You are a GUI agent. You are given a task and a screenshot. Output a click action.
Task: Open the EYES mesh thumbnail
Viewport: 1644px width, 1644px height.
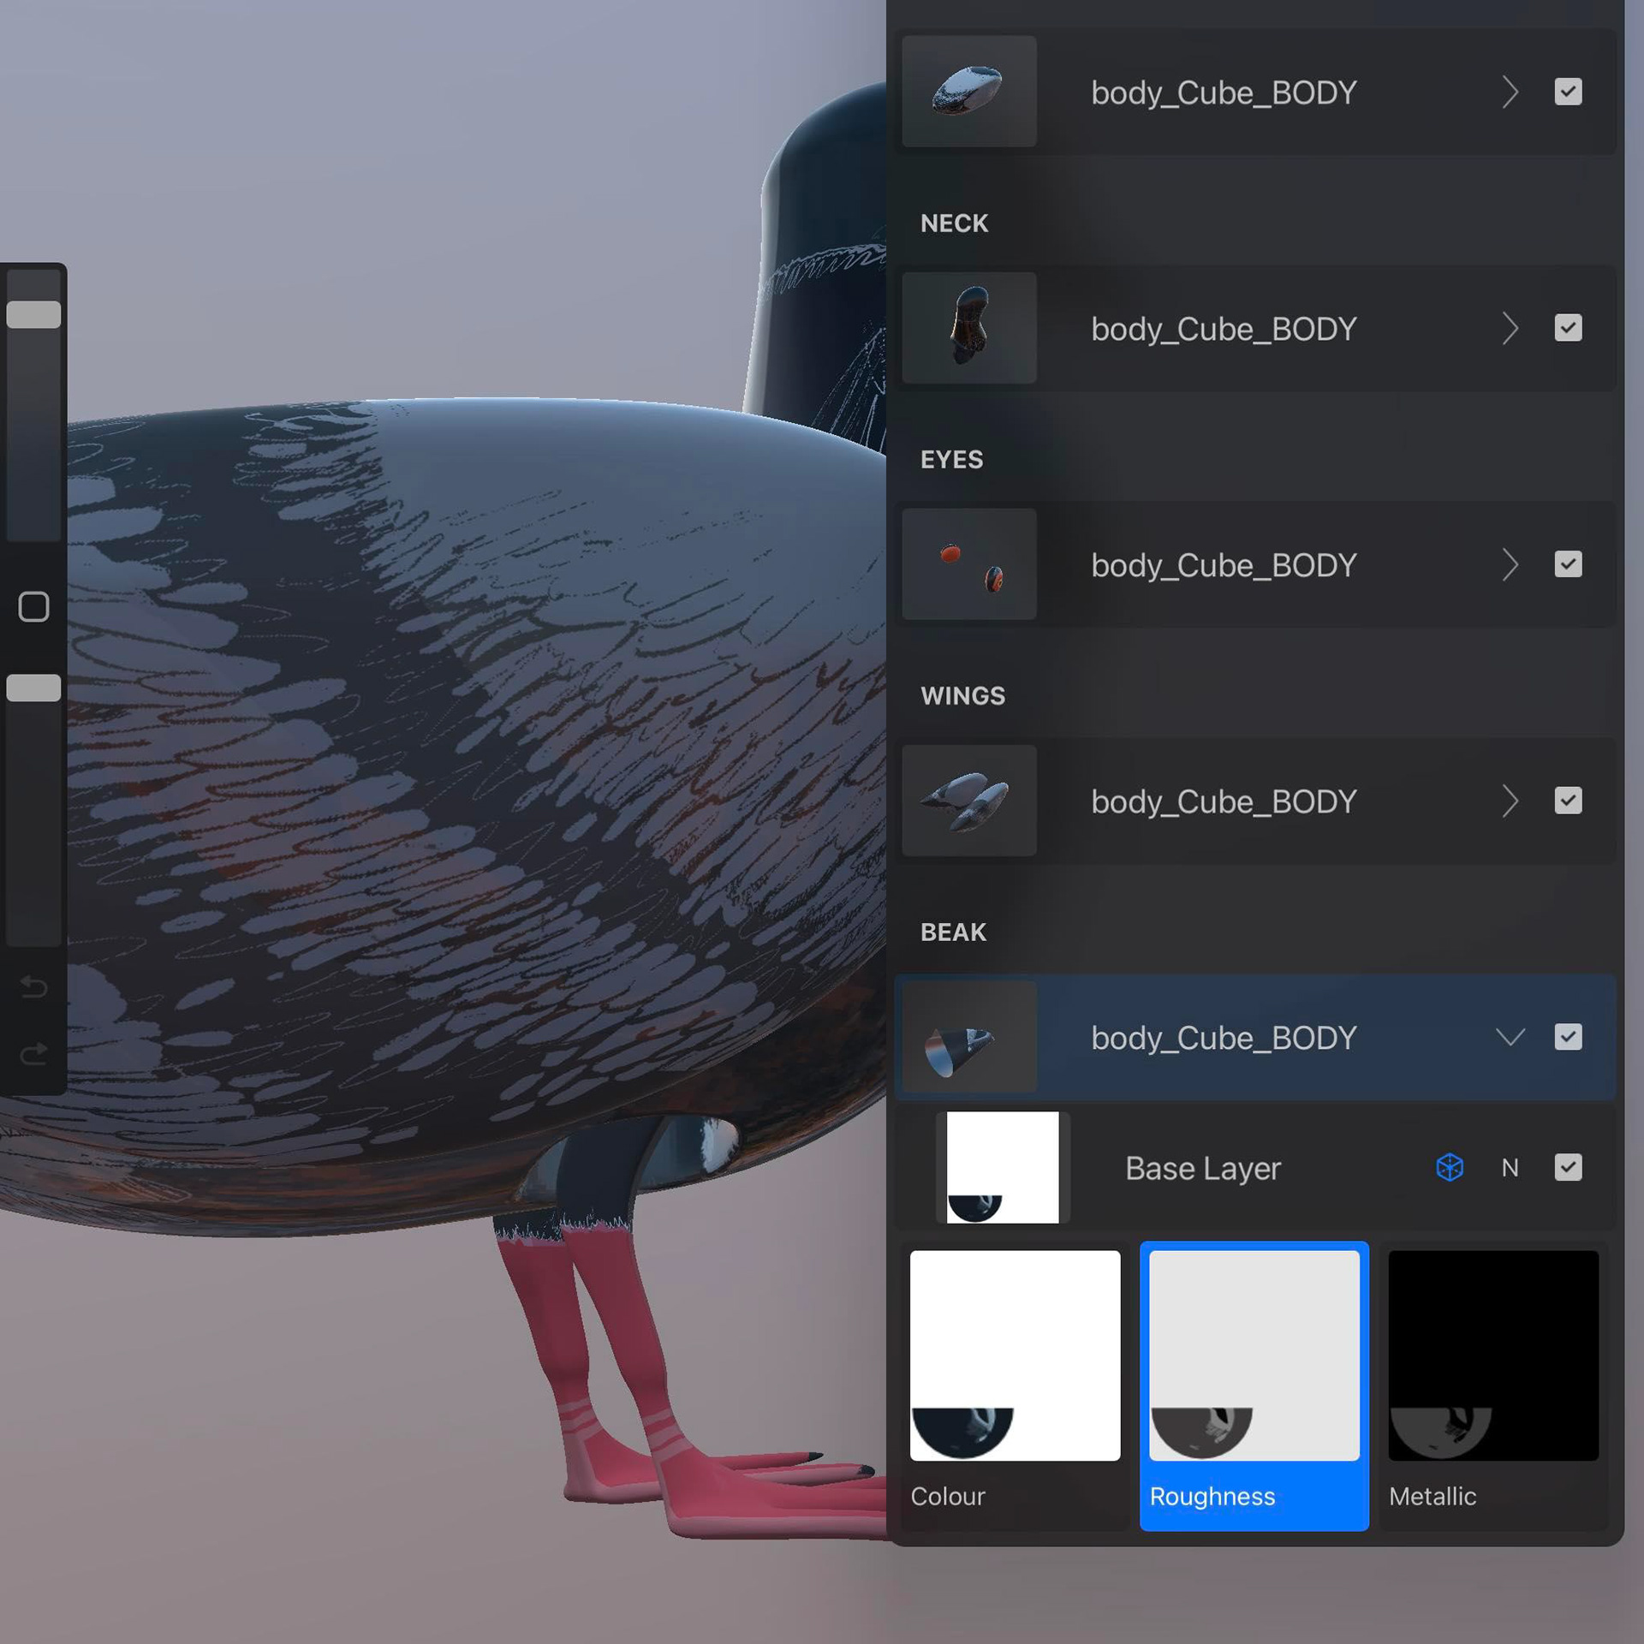[x=969, y=563]
